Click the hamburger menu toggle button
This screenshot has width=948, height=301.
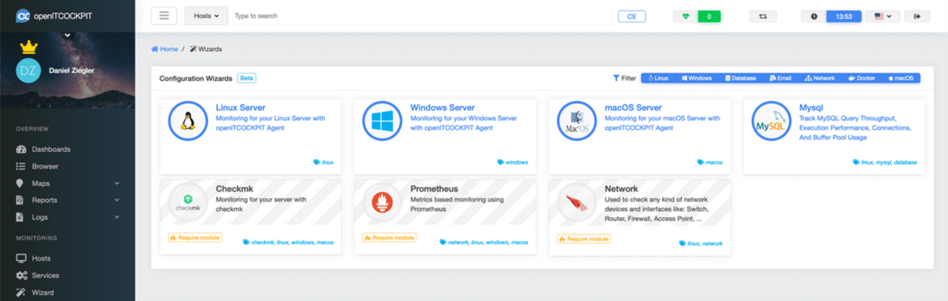coord(164,16)
